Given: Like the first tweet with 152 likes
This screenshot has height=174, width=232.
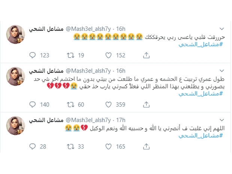Looking at the screenshot, I should (x=108, y=55).
